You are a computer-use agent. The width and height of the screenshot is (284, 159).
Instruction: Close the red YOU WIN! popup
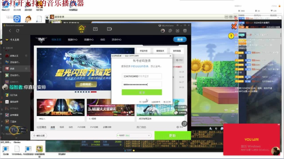point(278,125)
